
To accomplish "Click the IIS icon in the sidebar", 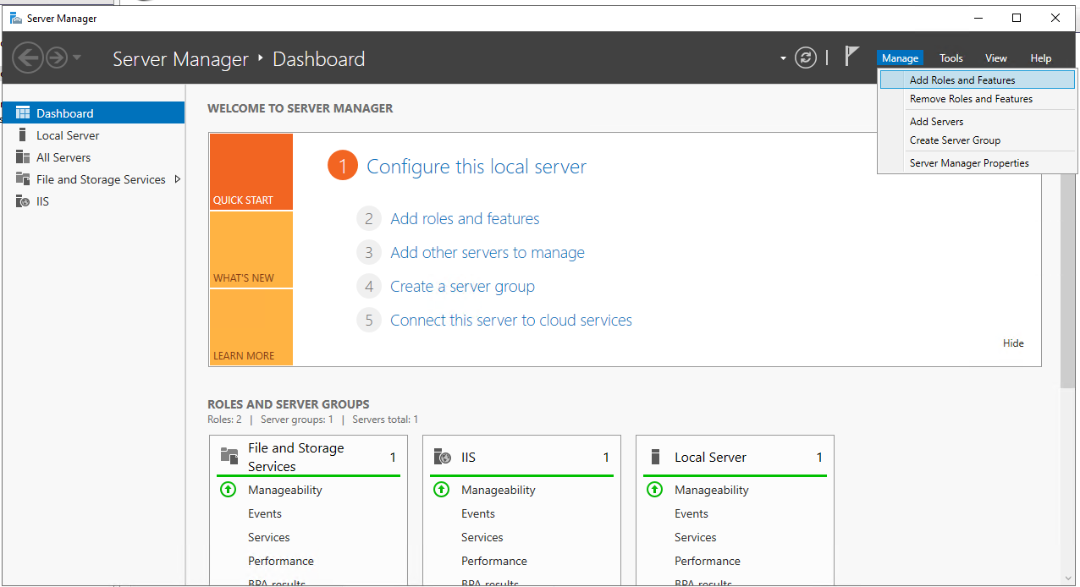I will point(23,201).
